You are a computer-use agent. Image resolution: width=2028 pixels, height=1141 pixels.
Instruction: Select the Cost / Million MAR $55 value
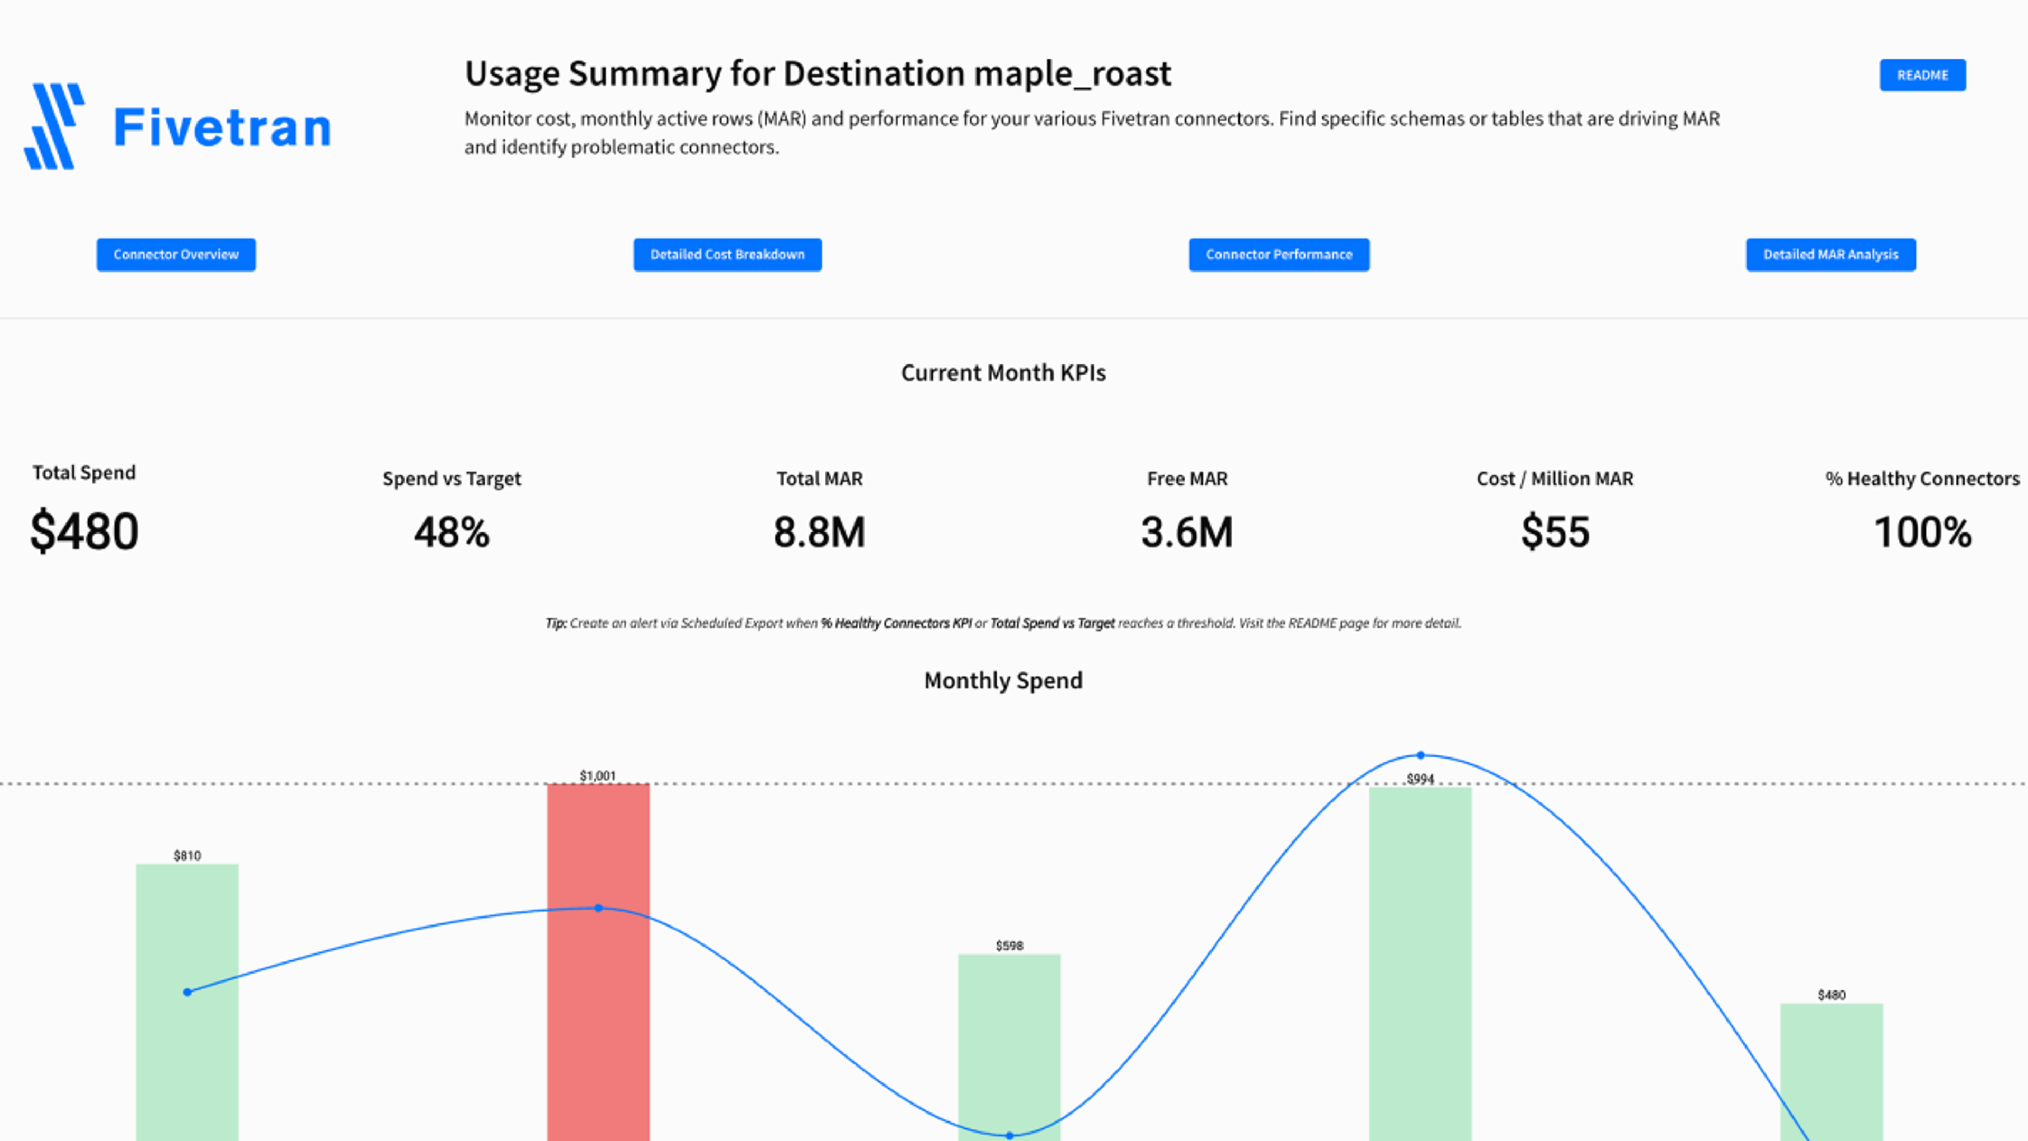(1555, 532)
